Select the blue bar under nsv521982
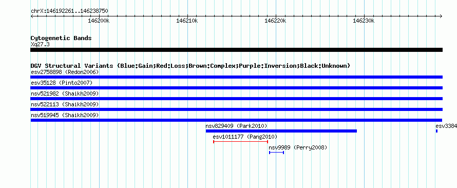The image size is (457, 188). point(236,99)
